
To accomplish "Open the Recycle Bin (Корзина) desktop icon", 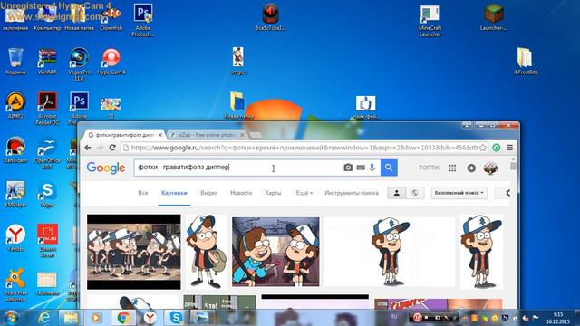I will tap(15, 62).
